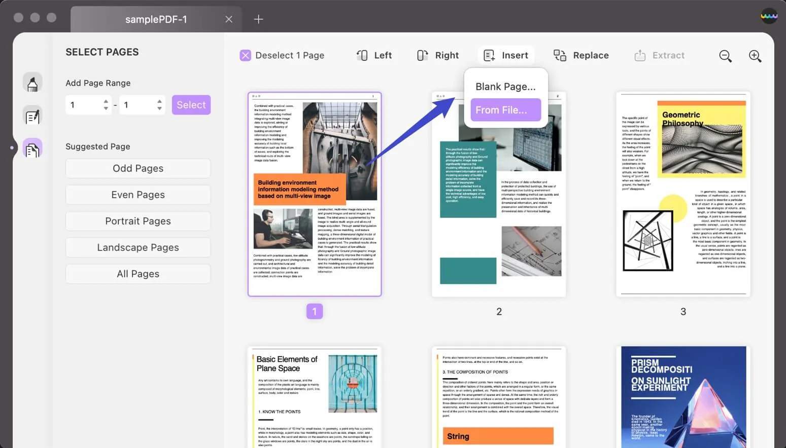The image size is (786, 448).
Task: Close the samplePDF-1 tab
Action: (229, 19)
